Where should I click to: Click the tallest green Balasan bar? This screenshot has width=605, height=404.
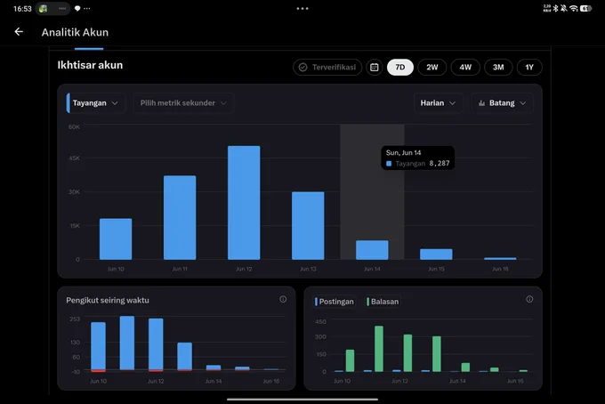click(379, 349)
